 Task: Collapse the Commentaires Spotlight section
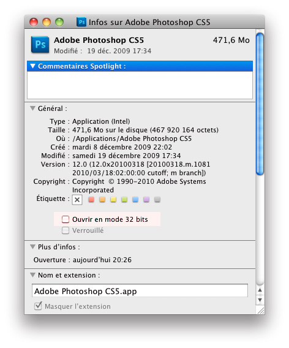click(33, 66)
